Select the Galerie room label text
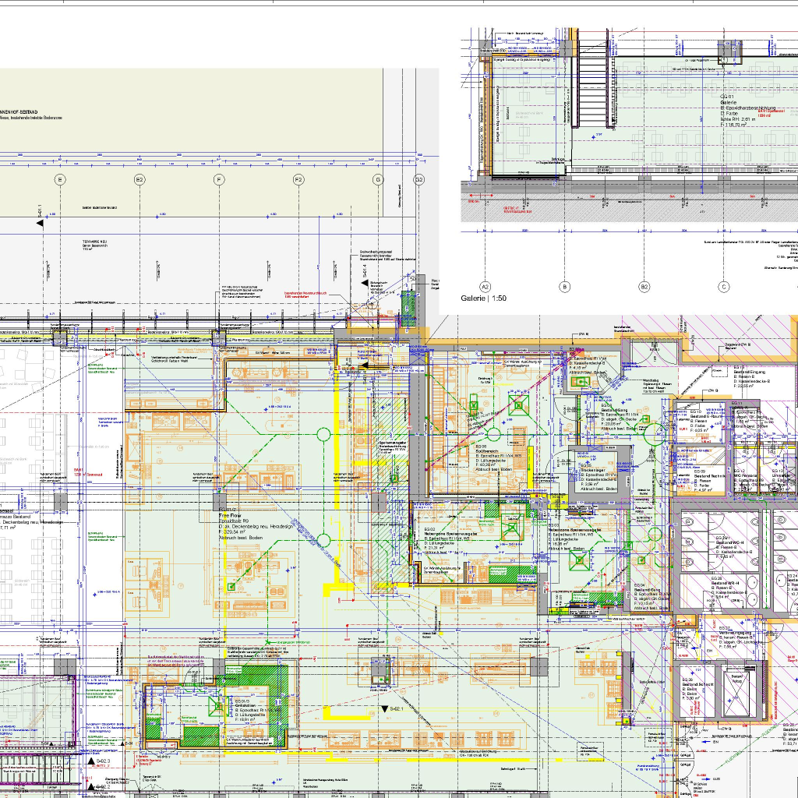The height and width of the screenshot is (798, 798). (x=729, y=101)
